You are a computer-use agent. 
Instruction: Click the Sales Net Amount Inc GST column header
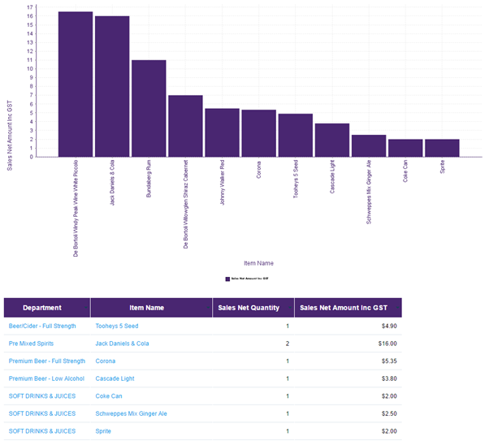[x=348, y=308]
